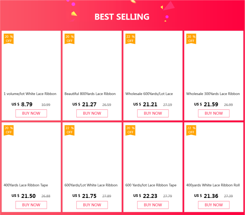
Task: Click BUY NOW for 1 volume/lot White Lace Ribbon
Action: pyautogui.click(x=31, y=113)
